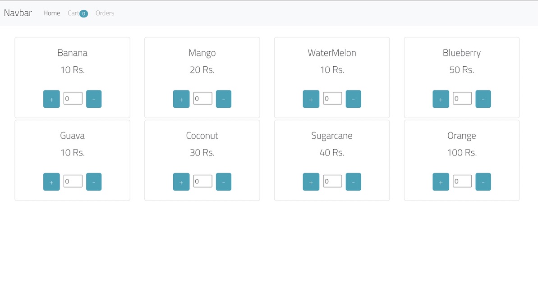Viewport: 538px width, 297px height.
Task: View the Orders page
Action: 105,13
